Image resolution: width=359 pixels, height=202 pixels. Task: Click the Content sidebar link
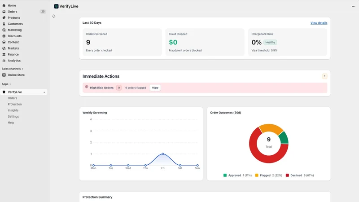13,42
